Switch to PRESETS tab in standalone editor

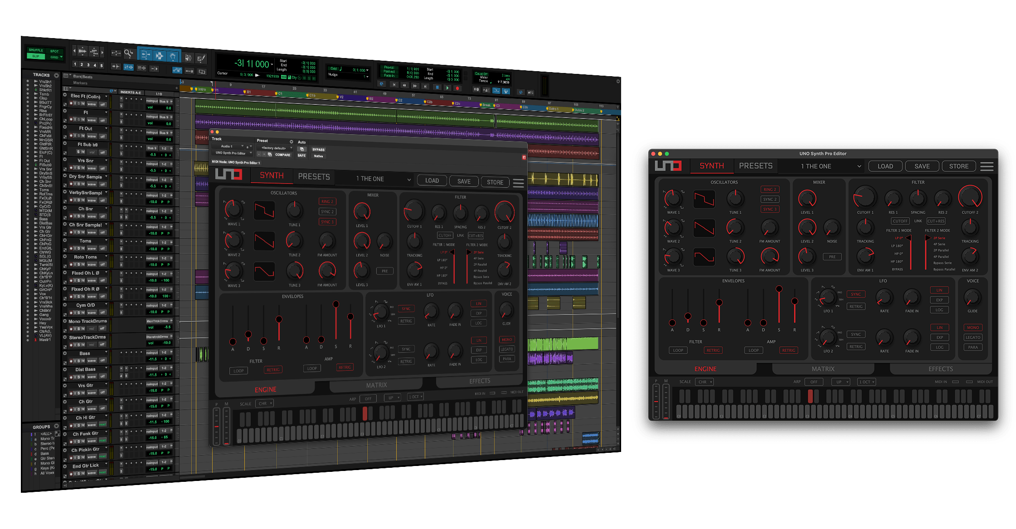(755, 166)
